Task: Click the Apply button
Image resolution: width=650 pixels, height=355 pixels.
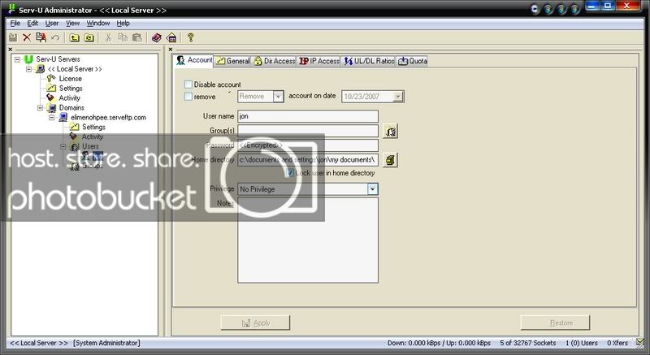Action: click(255, 323)
